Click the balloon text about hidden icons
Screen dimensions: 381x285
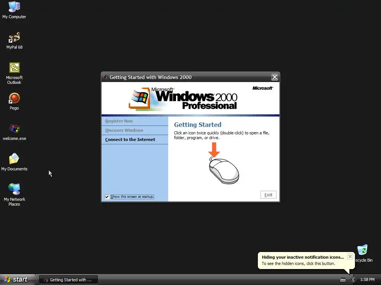click(x=298, y=263)
